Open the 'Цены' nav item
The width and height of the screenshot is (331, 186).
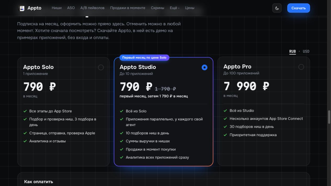tap(190, 8)
